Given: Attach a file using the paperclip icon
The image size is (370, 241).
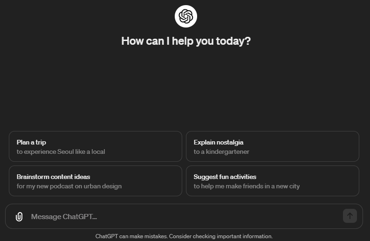Looking at the screenshot, I should point(19,217).
